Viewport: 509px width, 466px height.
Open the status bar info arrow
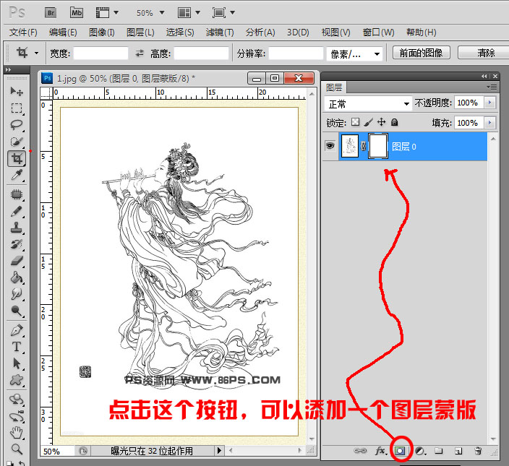click(x=219, y=450)
